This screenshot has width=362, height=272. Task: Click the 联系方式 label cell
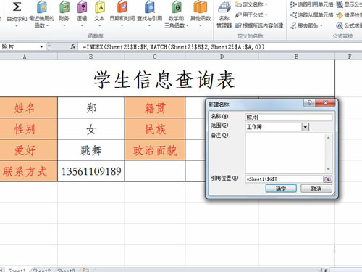point(28,171)
